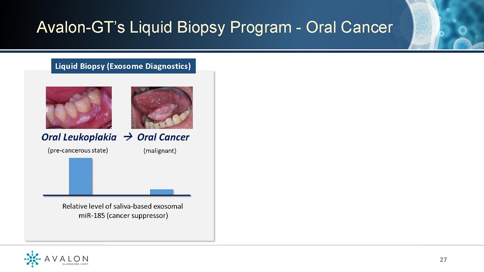Click the Liquid Biopsy (Exosome Diagnostics) label

pos(123,66)
